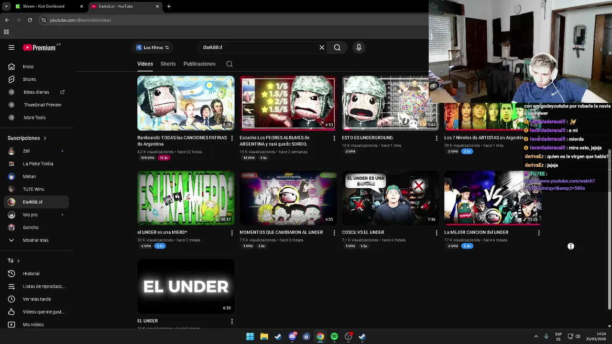Activate voice search microphone

tap(359, 47)
